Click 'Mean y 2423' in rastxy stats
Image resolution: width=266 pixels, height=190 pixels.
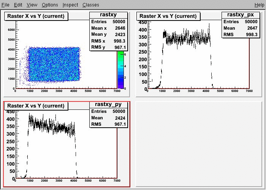(108, 35)
